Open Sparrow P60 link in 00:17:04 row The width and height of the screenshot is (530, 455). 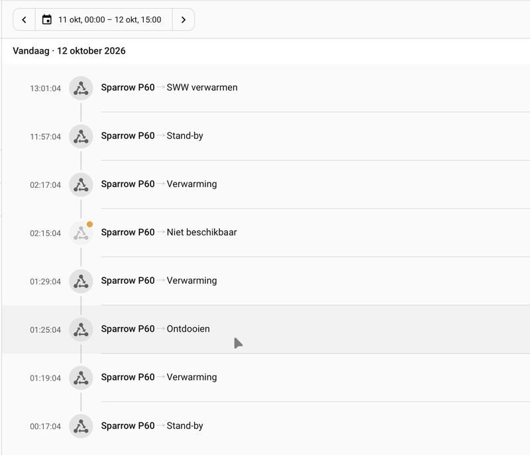click(x=128, y=426)
